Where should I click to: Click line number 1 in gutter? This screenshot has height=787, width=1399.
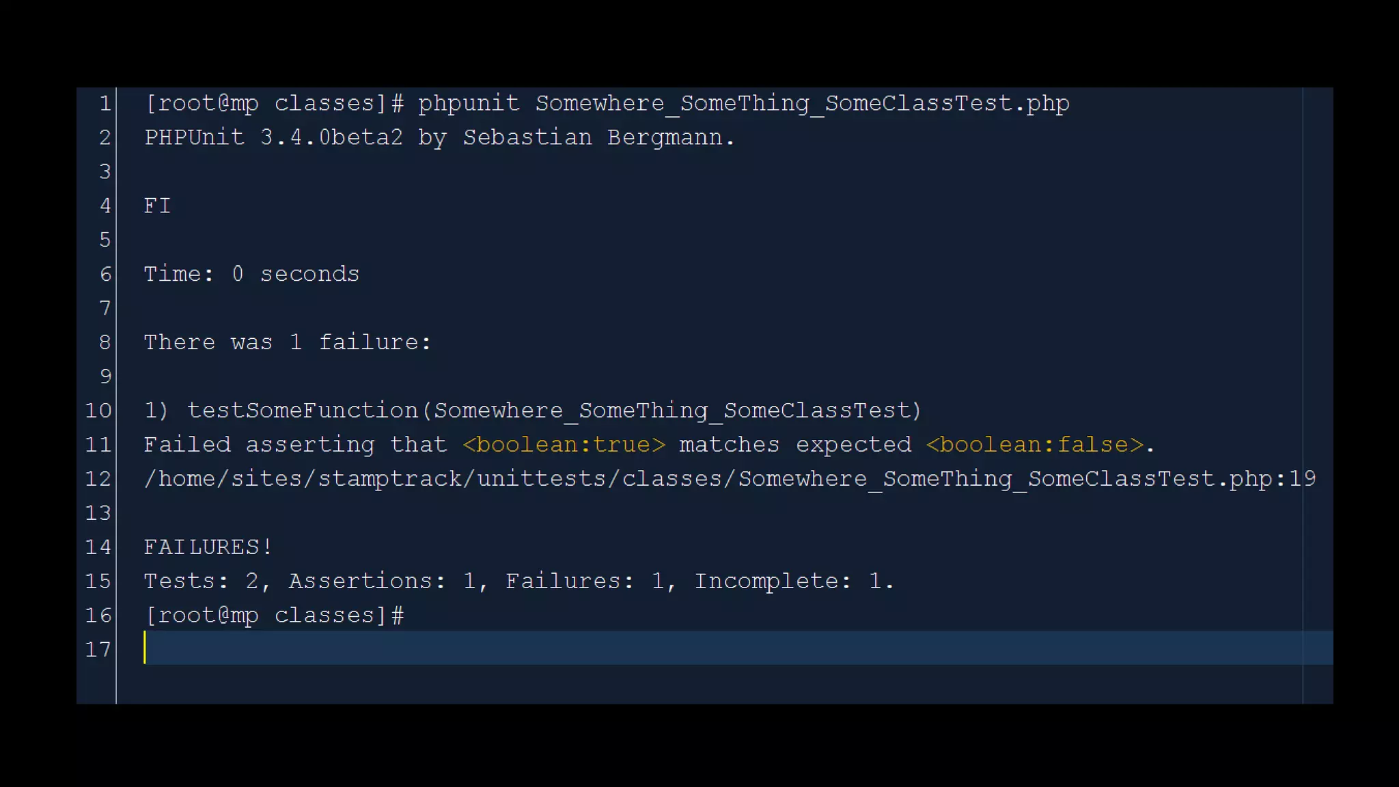click(x=105, y=103)
